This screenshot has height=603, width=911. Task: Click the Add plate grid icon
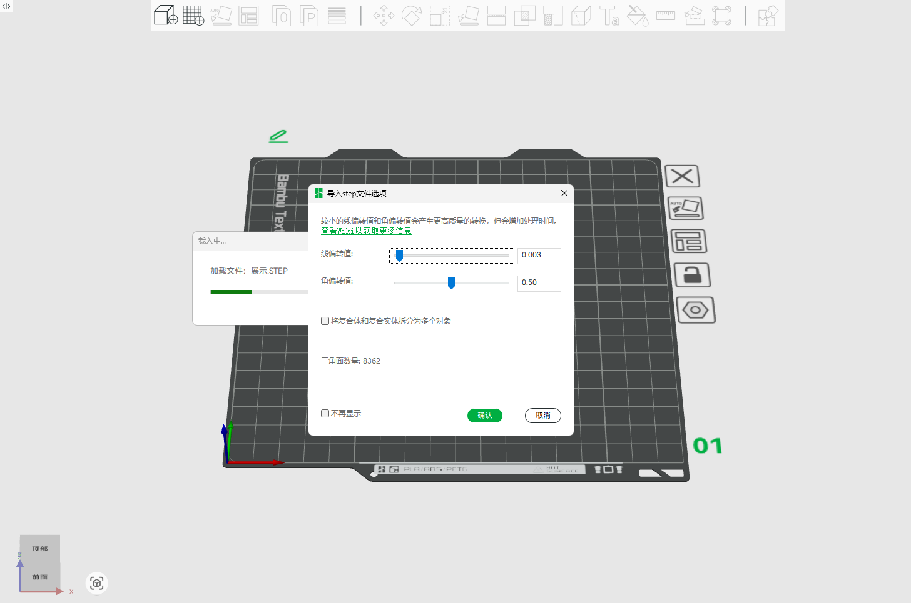point(193,15)
